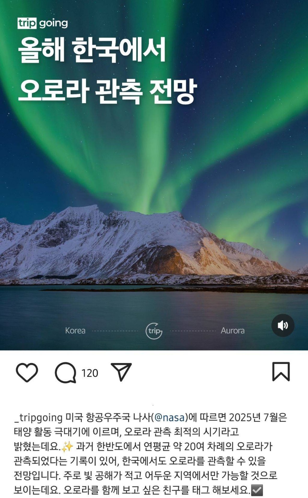Open the @nasa mention link
308x498 pixels.
tap(170, 417)
